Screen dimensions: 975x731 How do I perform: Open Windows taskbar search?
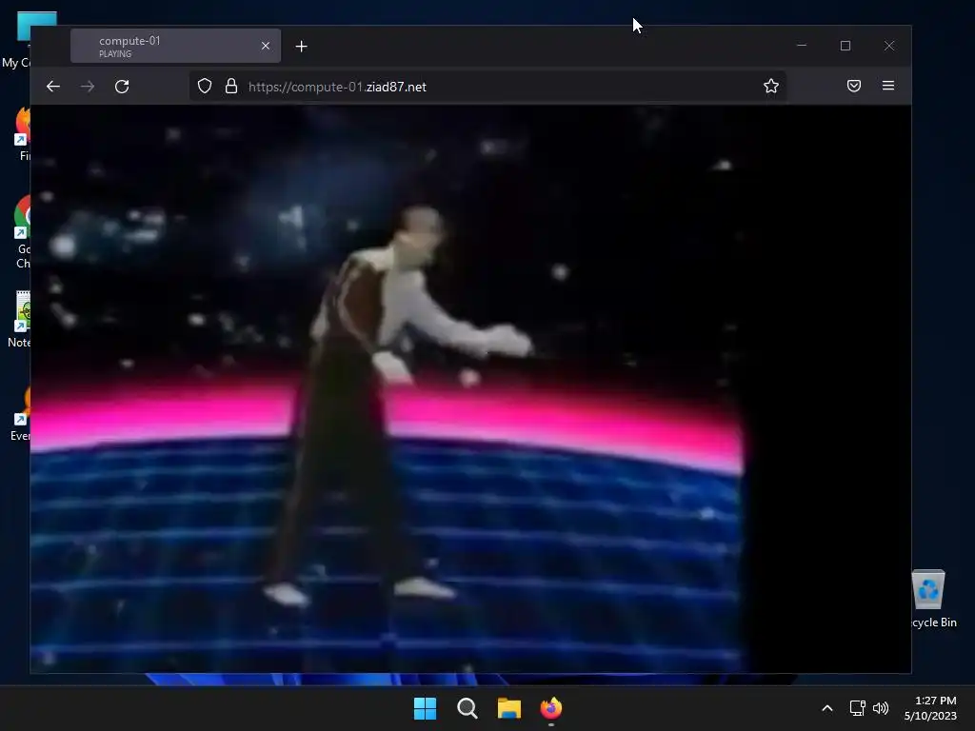click(467, 708)
